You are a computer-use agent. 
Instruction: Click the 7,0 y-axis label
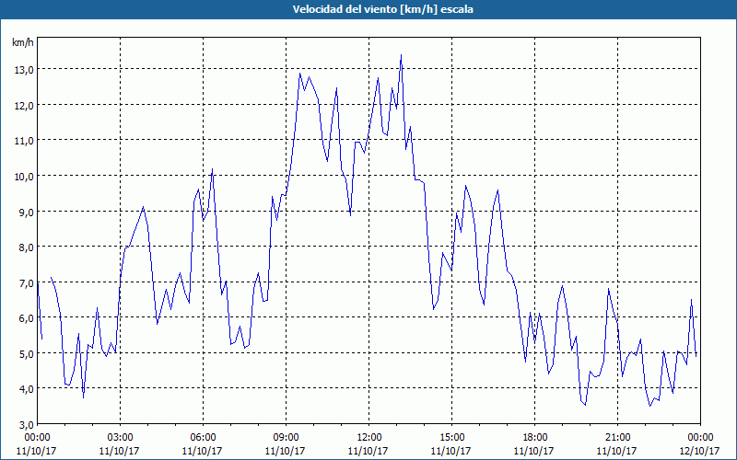26,282
